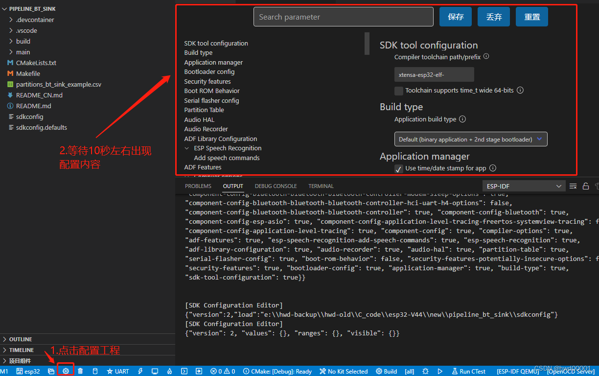The image size is (599, 376).
Task: Show info for Application build type
Action: (462, 119)
